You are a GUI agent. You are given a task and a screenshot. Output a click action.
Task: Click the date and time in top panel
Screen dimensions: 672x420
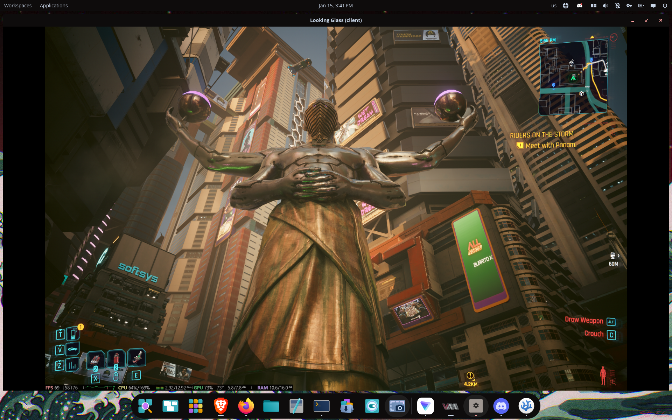coord(336,6)
